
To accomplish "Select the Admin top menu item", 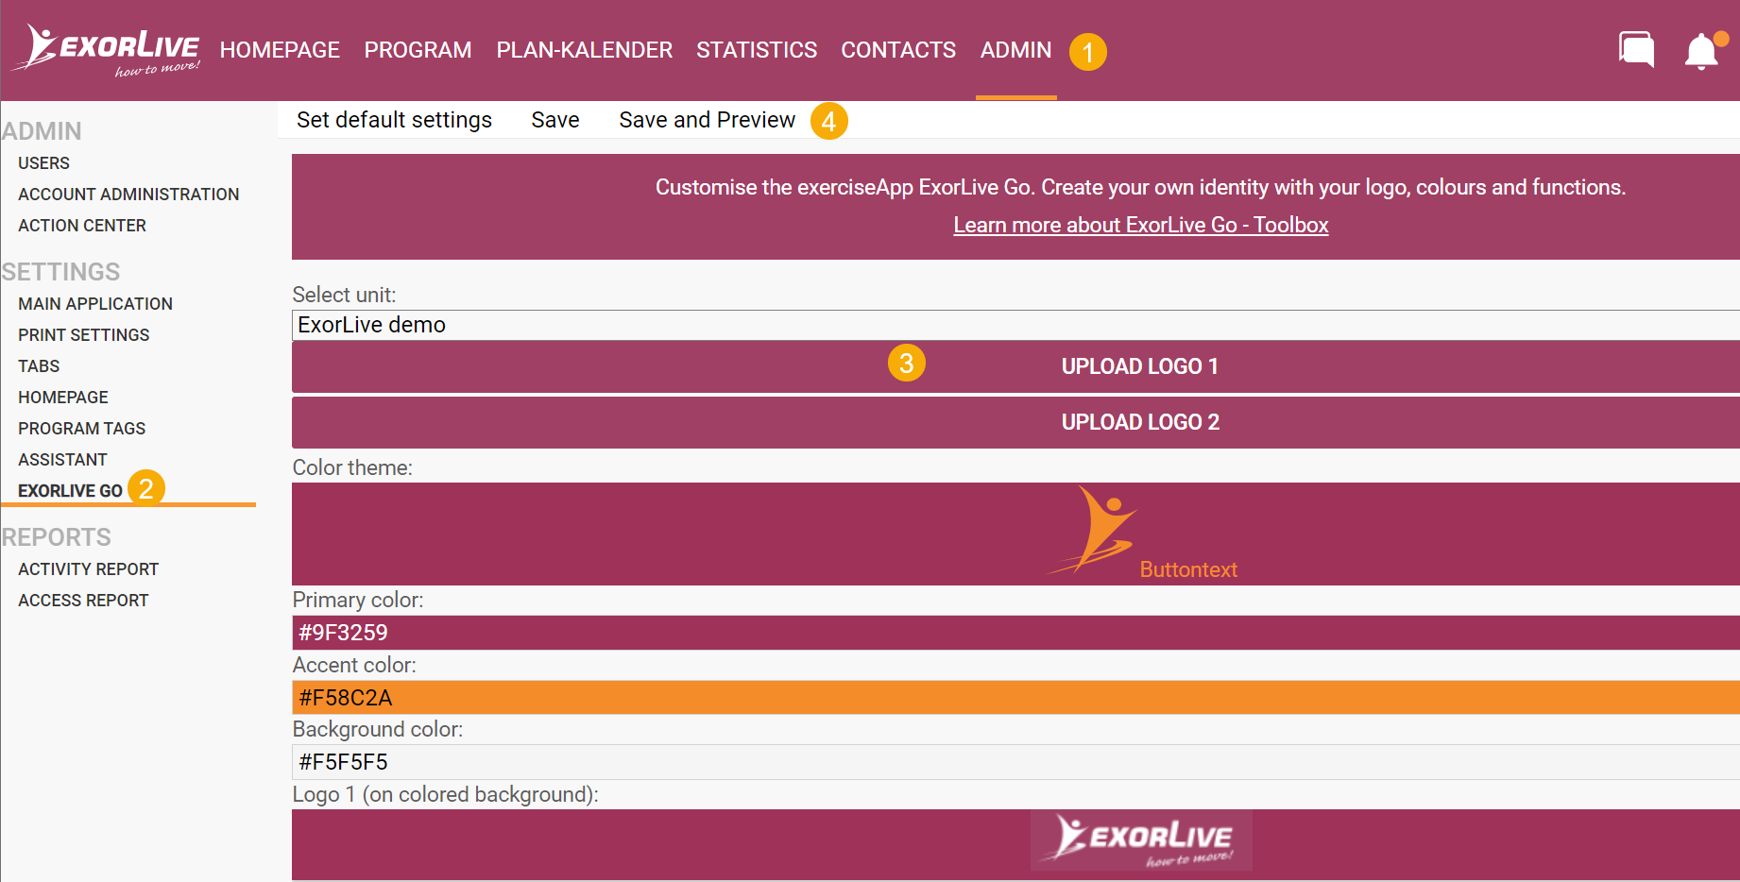I will pos(1015,50).
